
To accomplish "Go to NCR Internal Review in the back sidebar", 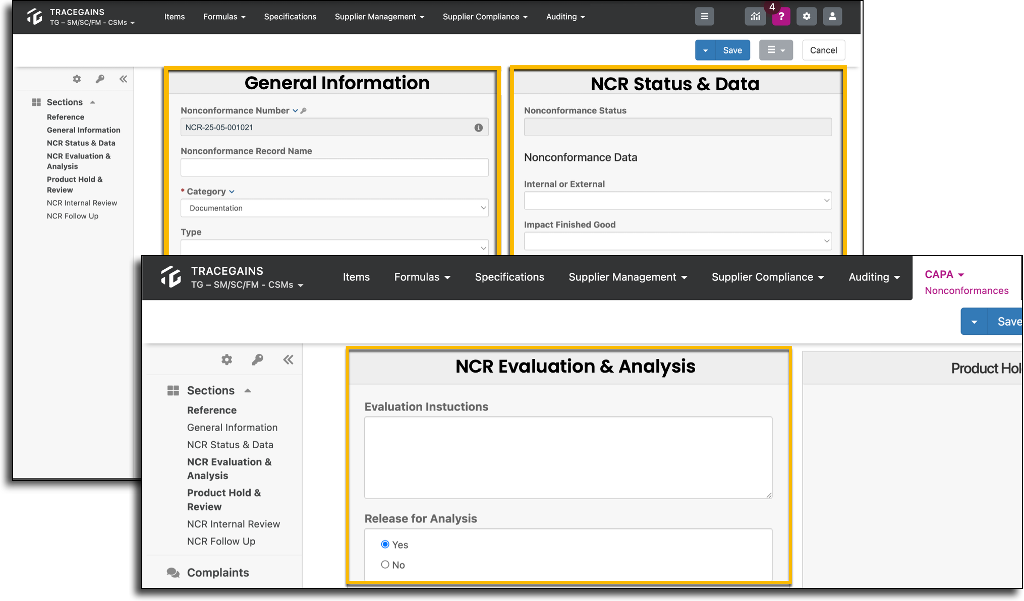I will click(82, 203).
